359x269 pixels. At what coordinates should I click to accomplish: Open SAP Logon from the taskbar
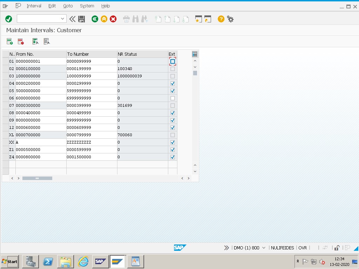[101, 261]
